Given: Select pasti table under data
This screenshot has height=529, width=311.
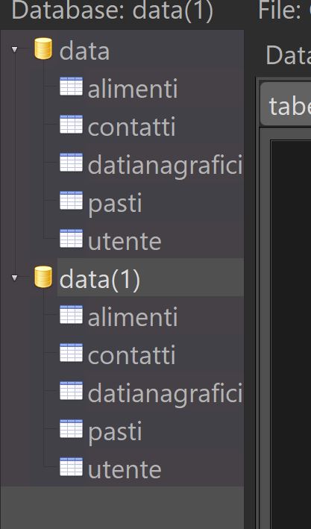Looking at the screenshot, I should 115,204.
